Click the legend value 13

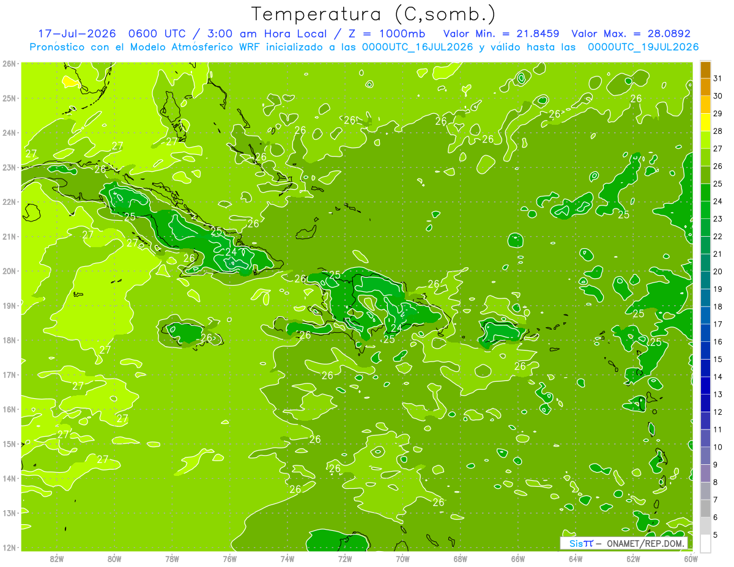tap(718, 395)
